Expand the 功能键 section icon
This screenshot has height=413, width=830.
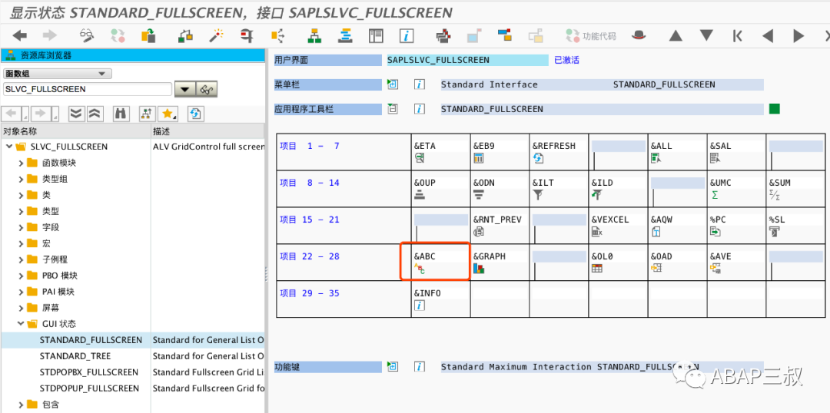392,366
